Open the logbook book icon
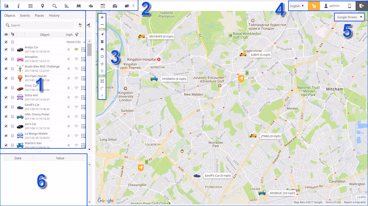 [x=79, y=6]
